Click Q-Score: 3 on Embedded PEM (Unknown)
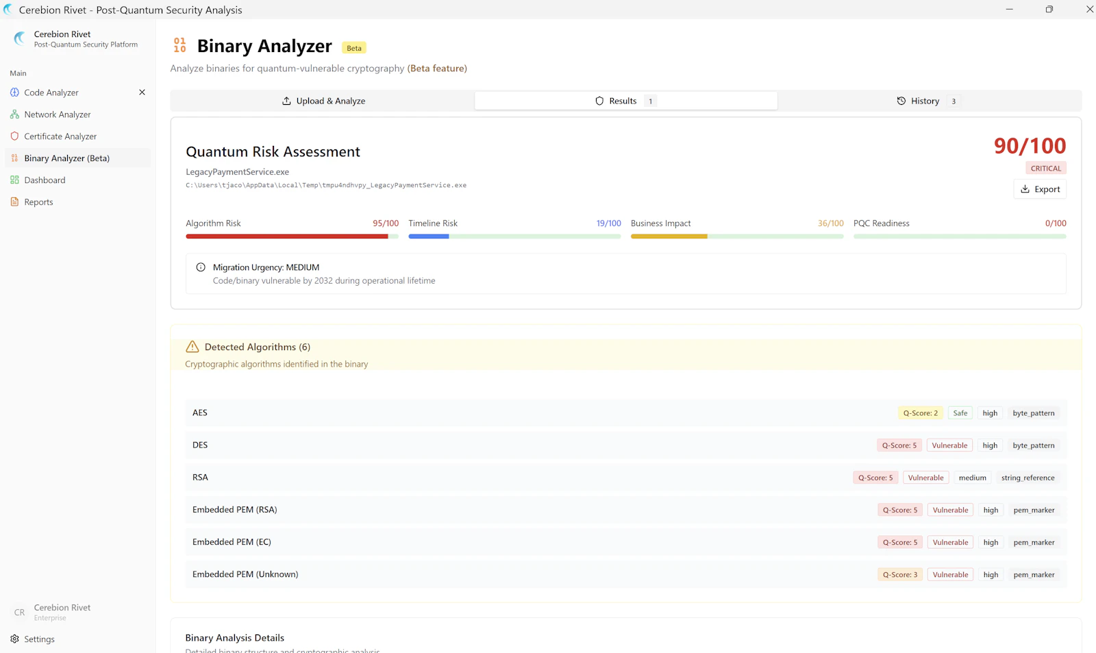Viewport: 1096px width, 653px height. [900, 575]
